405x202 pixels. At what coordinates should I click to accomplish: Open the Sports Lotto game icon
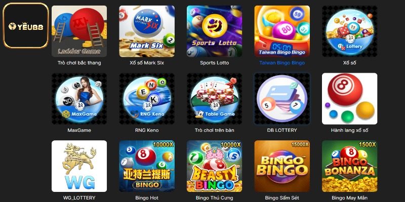point(214,31)
